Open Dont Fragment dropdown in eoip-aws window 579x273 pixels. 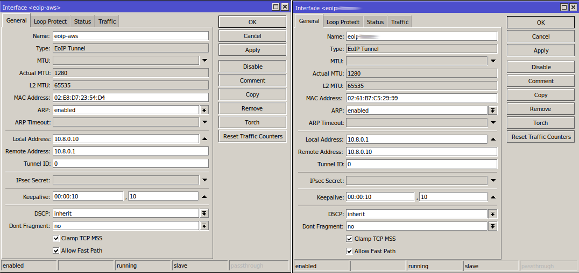[204, 226]
